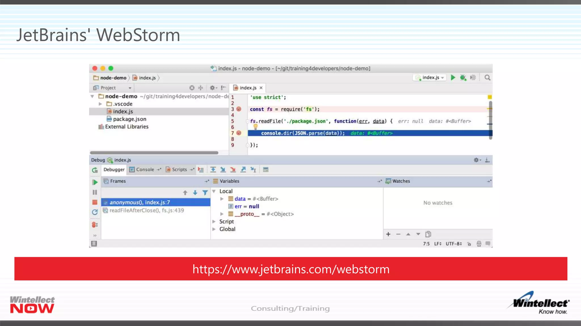Open the Project view dropdown
The image size is (581, 326).
point(112,88)
